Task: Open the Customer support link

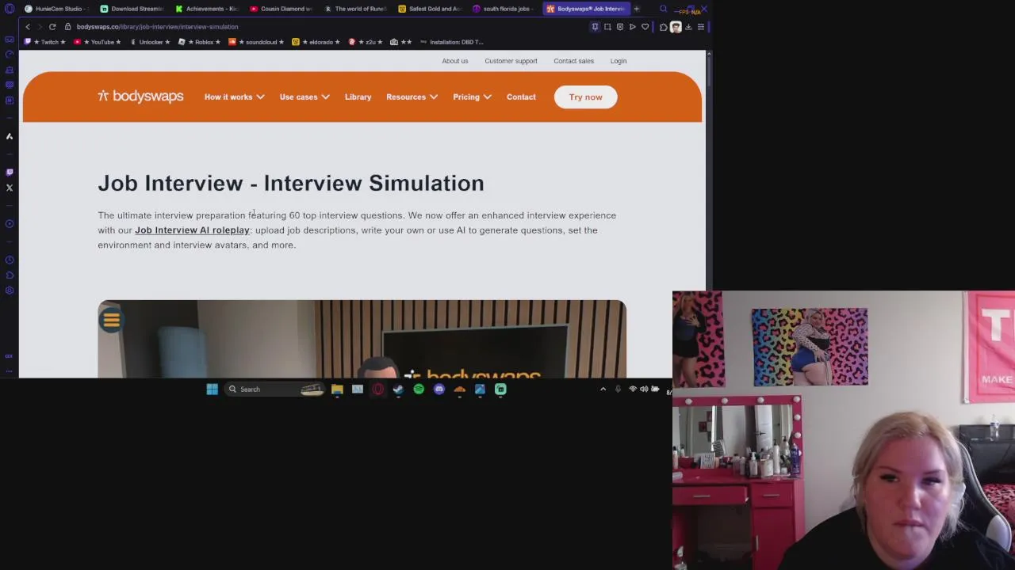Action: pyautogui.click(x=511, y=61)
